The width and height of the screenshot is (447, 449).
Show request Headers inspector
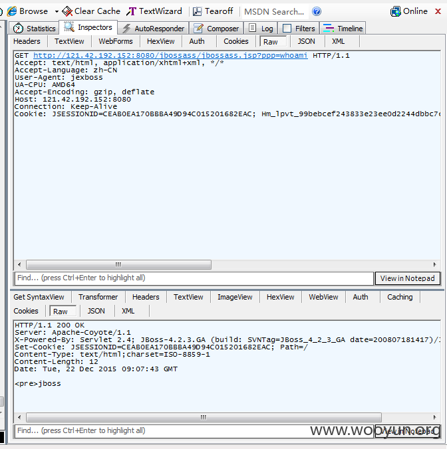[27, 42]
